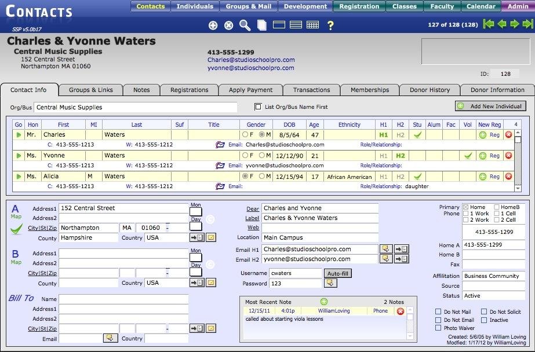The image size is (535, 352).
Task: Switch to list view layout icon
Action: (296, 25)
